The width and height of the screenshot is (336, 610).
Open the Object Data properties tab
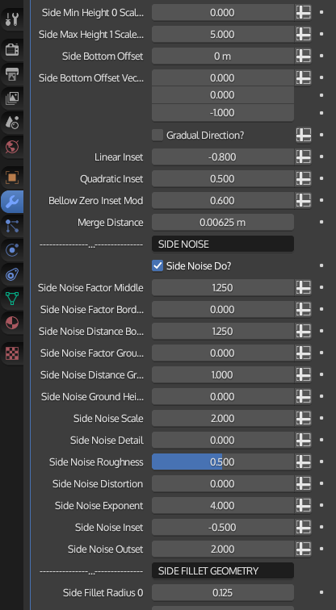click(x=12, y=299)
